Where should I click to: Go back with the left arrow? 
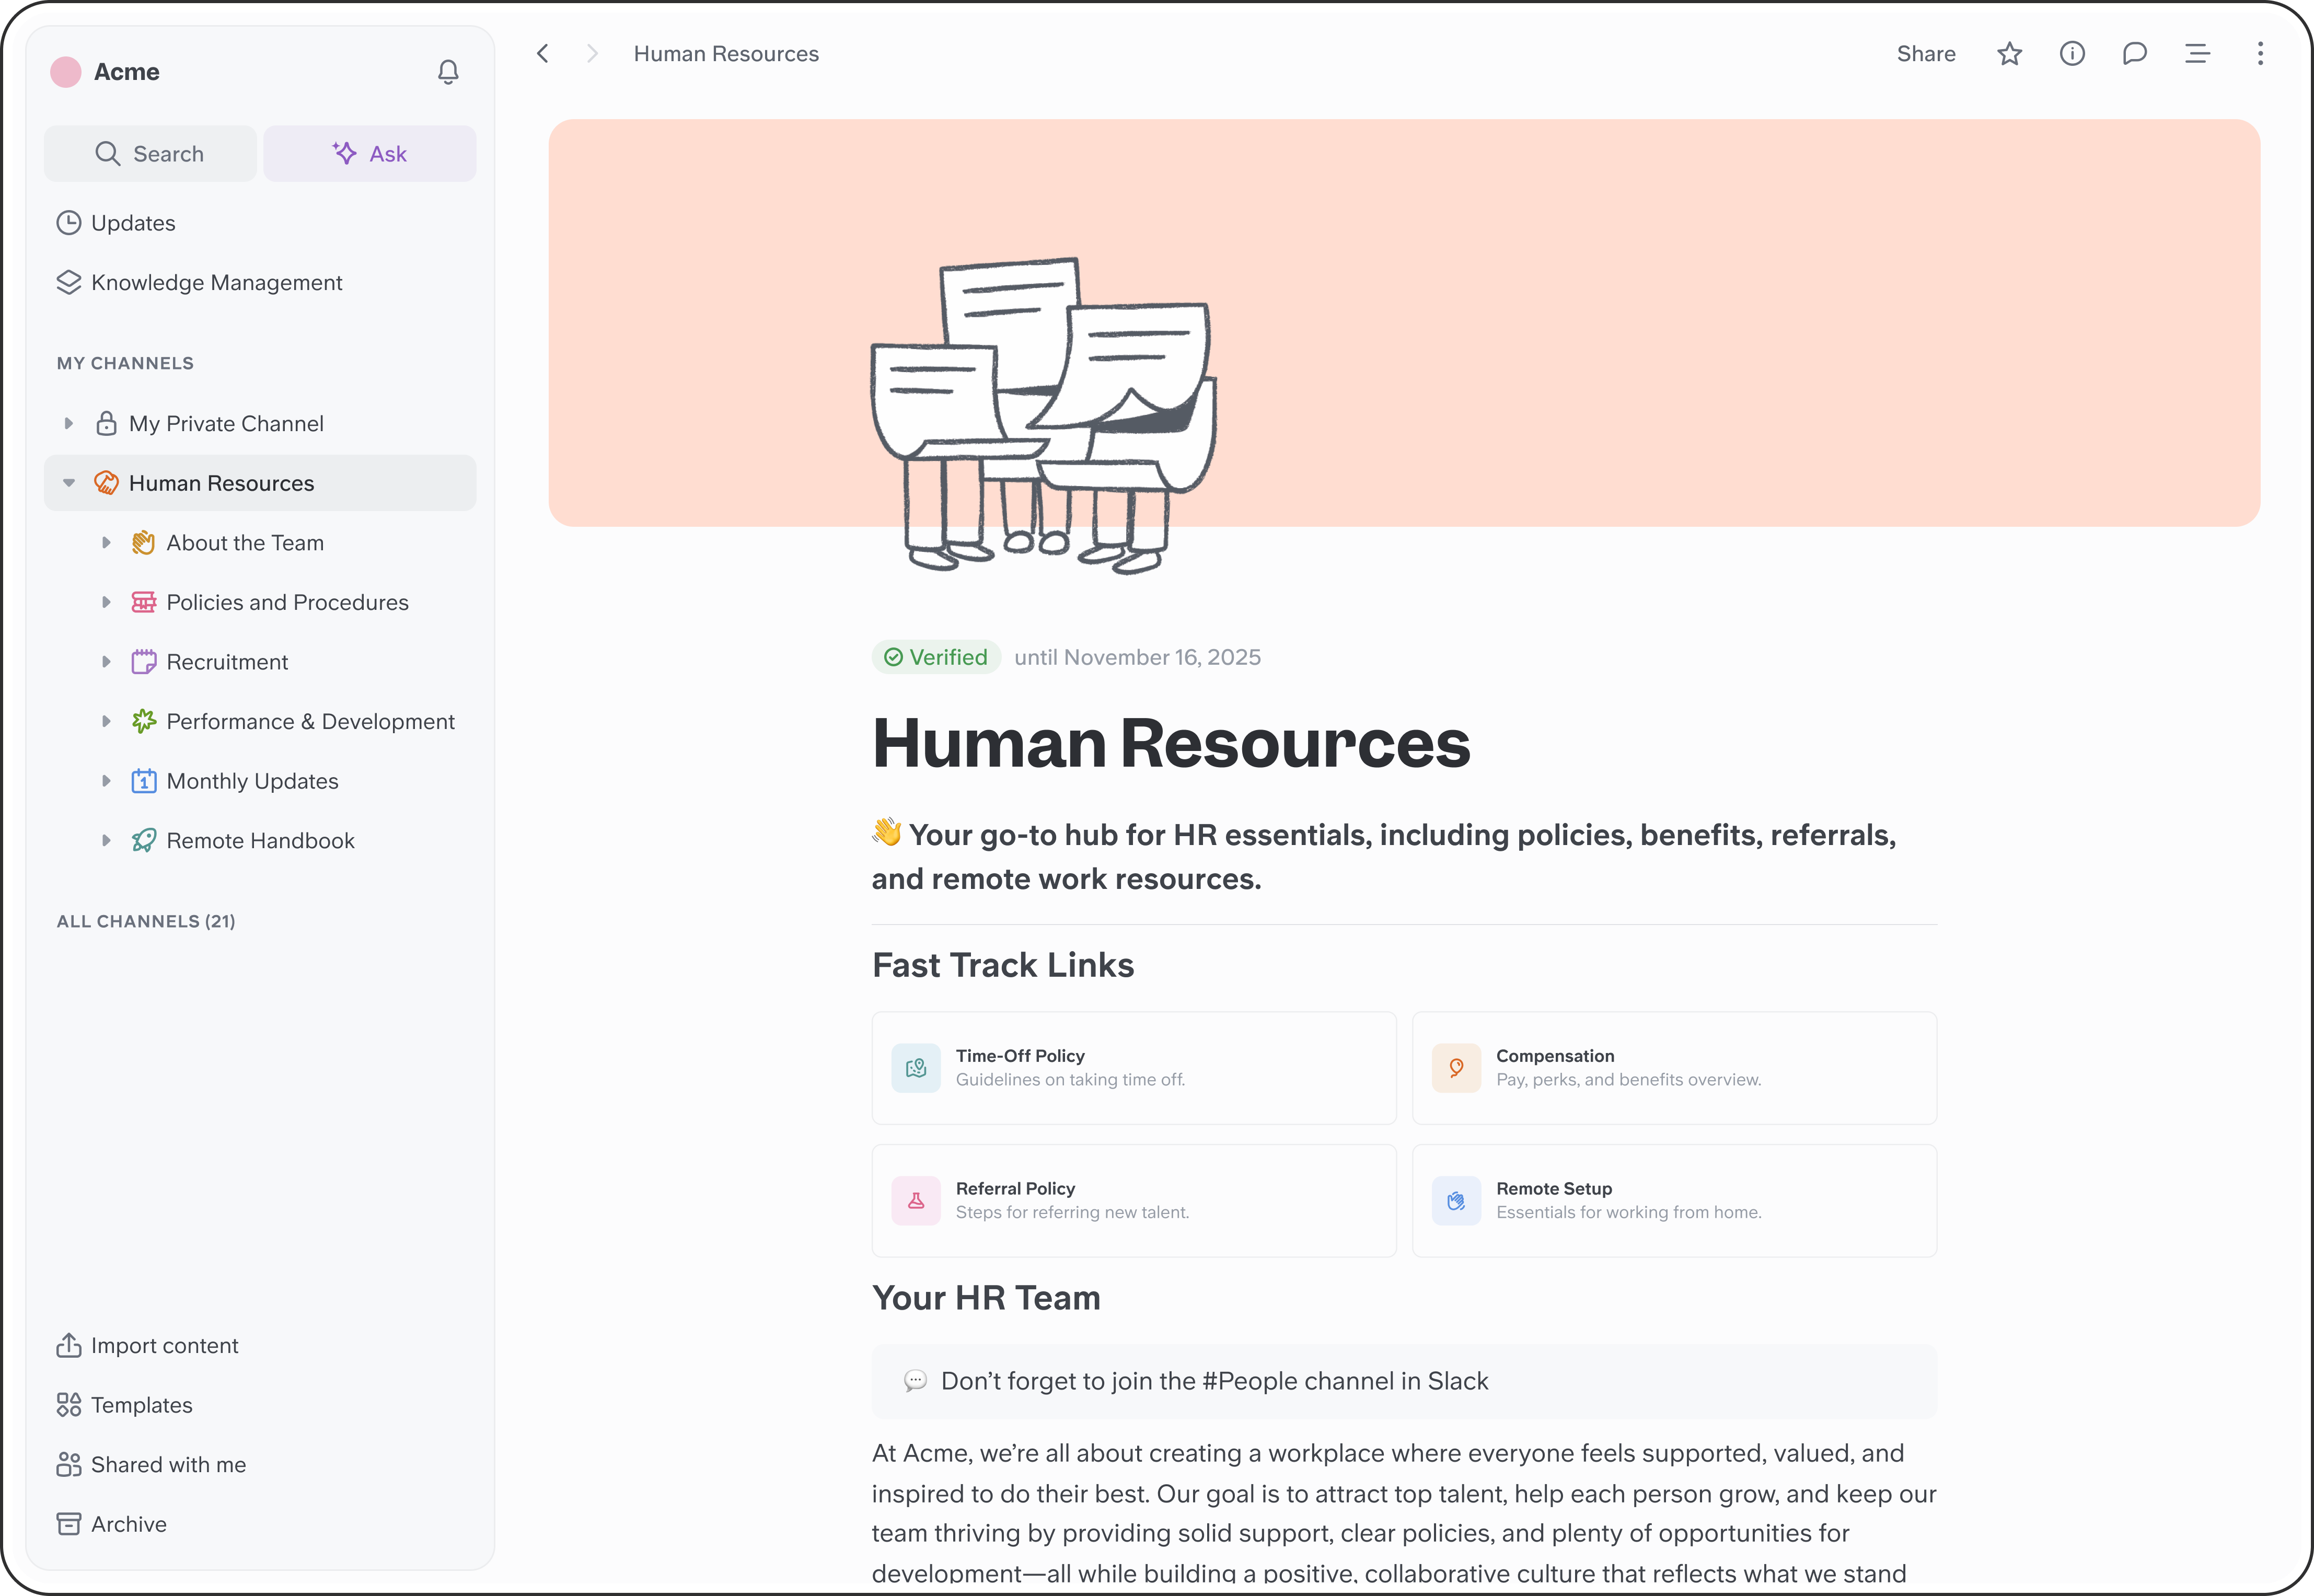tap(543, 53)
